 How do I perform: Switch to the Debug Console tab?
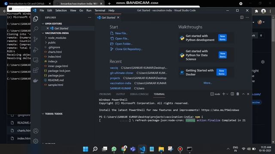[x=139, y=94]
